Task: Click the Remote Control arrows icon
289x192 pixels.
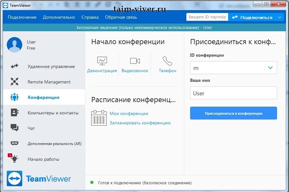Action: tap(14, 66)
